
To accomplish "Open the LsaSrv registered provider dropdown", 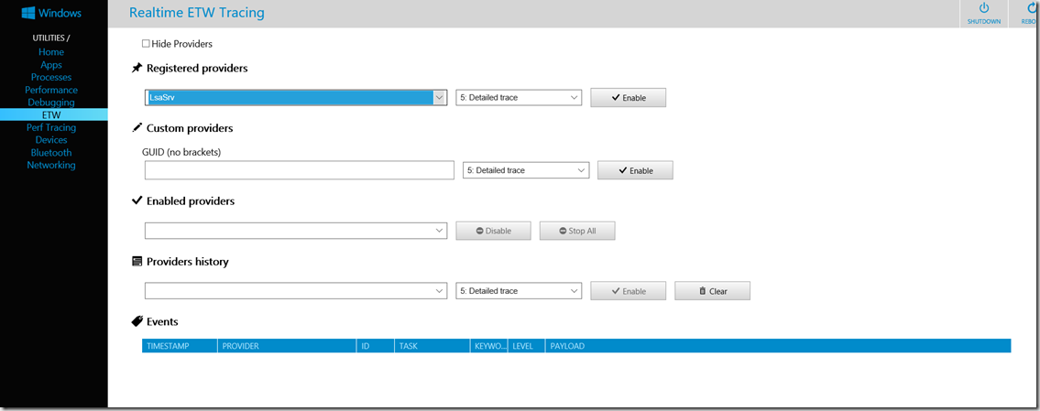I will click(x=296, y=97).
